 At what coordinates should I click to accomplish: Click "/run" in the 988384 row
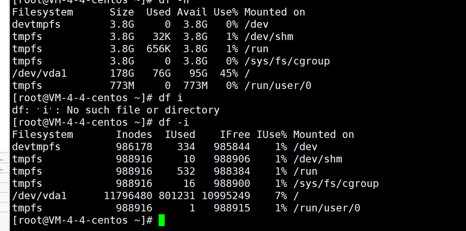[x=305, y=171]
